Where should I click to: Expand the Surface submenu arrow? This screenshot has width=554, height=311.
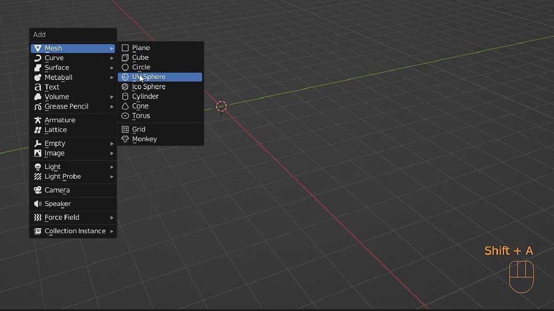pyautogui.click(x=112, y=68)
